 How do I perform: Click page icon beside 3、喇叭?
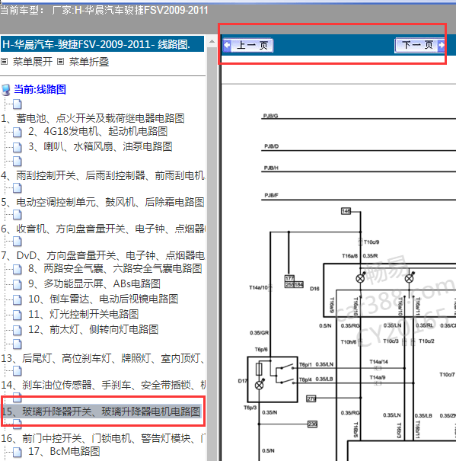click(x=17, y=147)
